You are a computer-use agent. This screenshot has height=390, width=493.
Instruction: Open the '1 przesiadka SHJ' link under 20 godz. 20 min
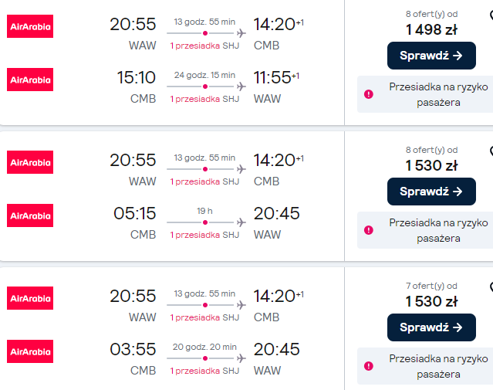204,371
